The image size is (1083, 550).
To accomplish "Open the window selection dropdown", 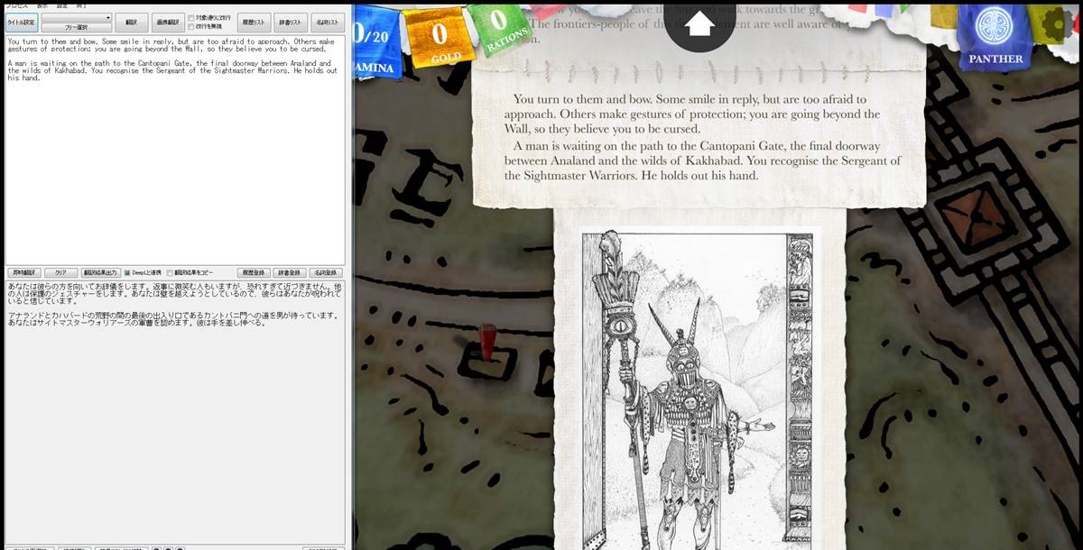I will click(77, 17).
